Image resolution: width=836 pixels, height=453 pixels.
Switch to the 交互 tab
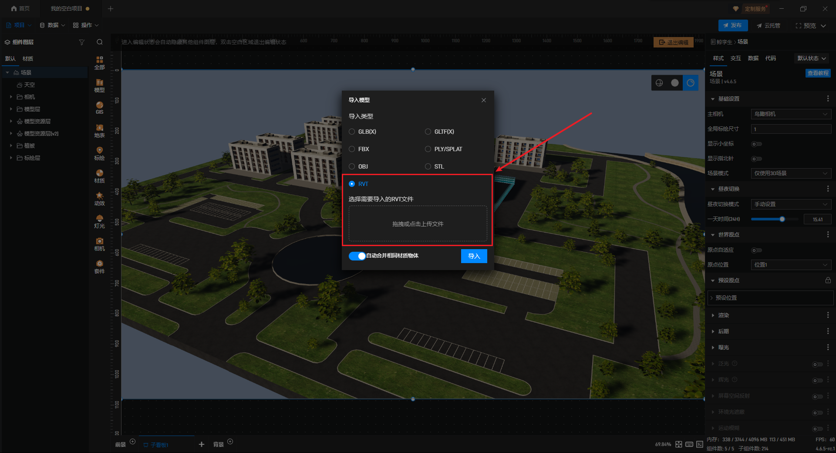(736, 58)
